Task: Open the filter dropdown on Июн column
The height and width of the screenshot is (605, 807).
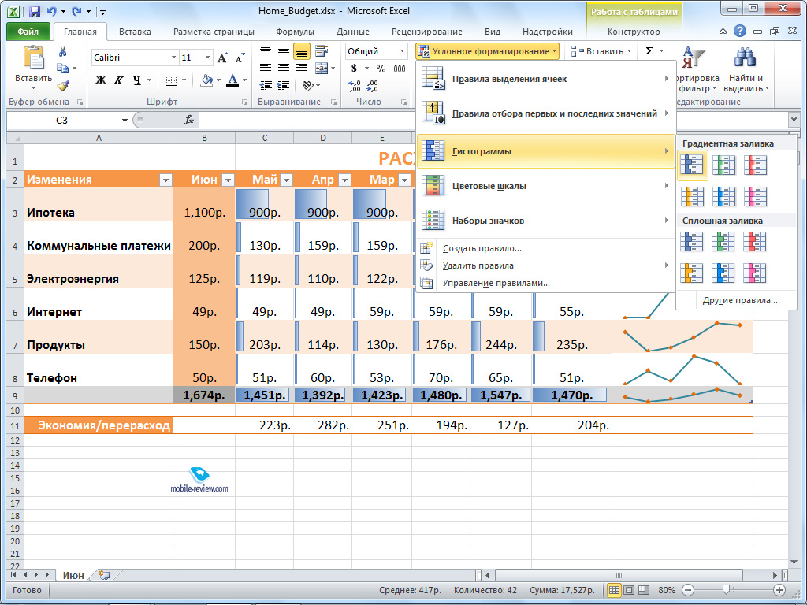Action: pos(227,180)
